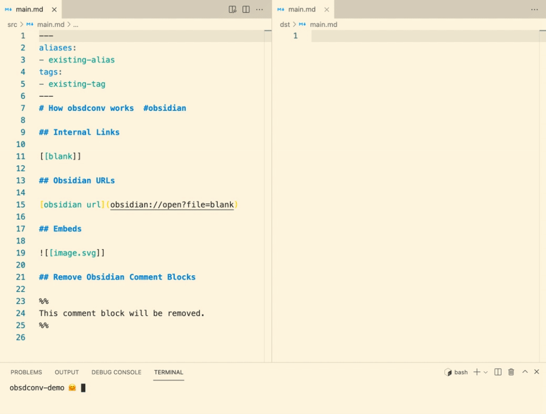The height and width of the screenshot is (414, 546).
Task: Click the '## Remove Obsidian Comment Blocks' heading
Action: pos(117,277)
